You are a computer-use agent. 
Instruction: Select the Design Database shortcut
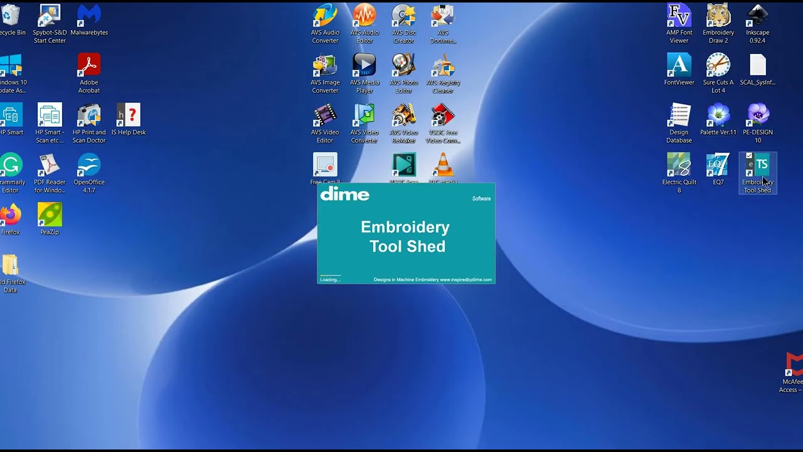click(x=679, y=123)
